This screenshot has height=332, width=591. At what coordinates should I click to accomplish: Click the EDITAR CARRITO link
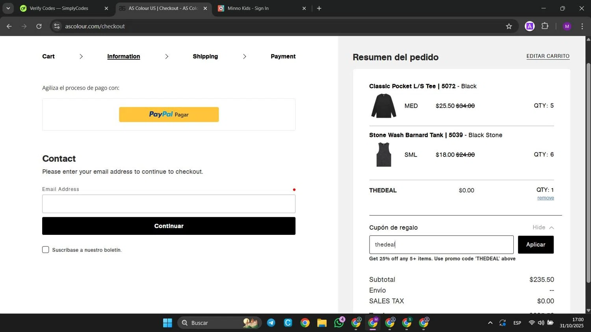(x=548, y=56)
